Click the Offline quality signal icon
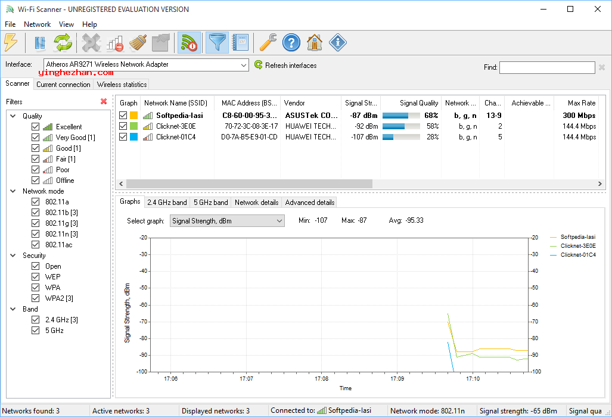The image size is (612, 417). [x=48, y=181]
